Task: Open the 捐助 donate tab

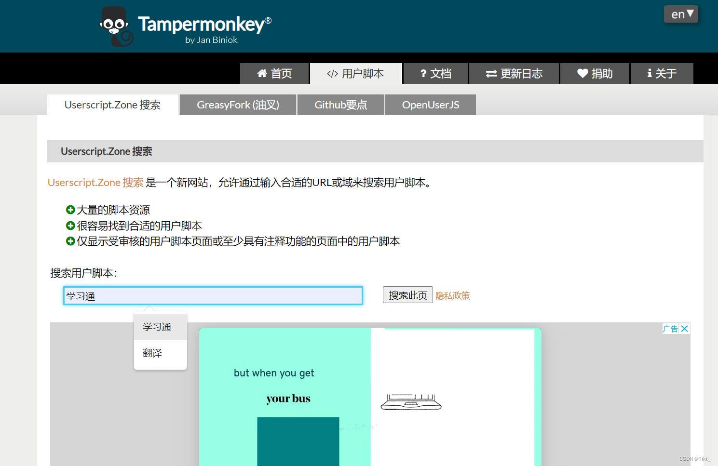Action: click(x=595, y=73)
